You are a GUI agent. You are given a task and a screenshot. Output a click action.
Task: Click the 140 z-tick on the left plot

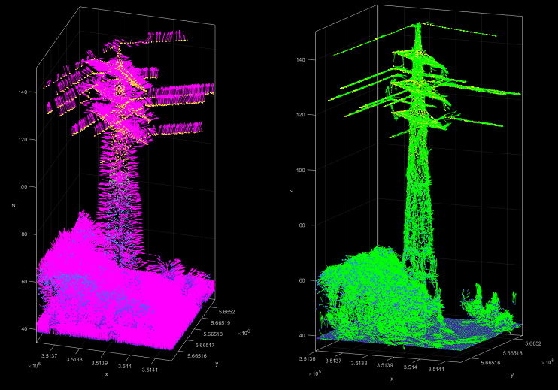coord(23,92)
